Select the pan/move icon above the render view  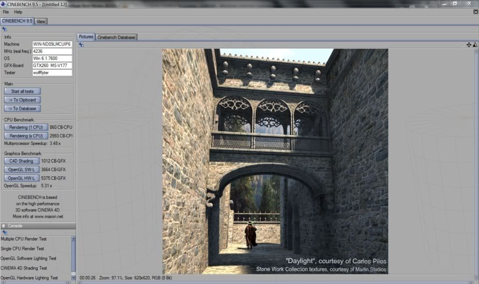coord(468,44)
